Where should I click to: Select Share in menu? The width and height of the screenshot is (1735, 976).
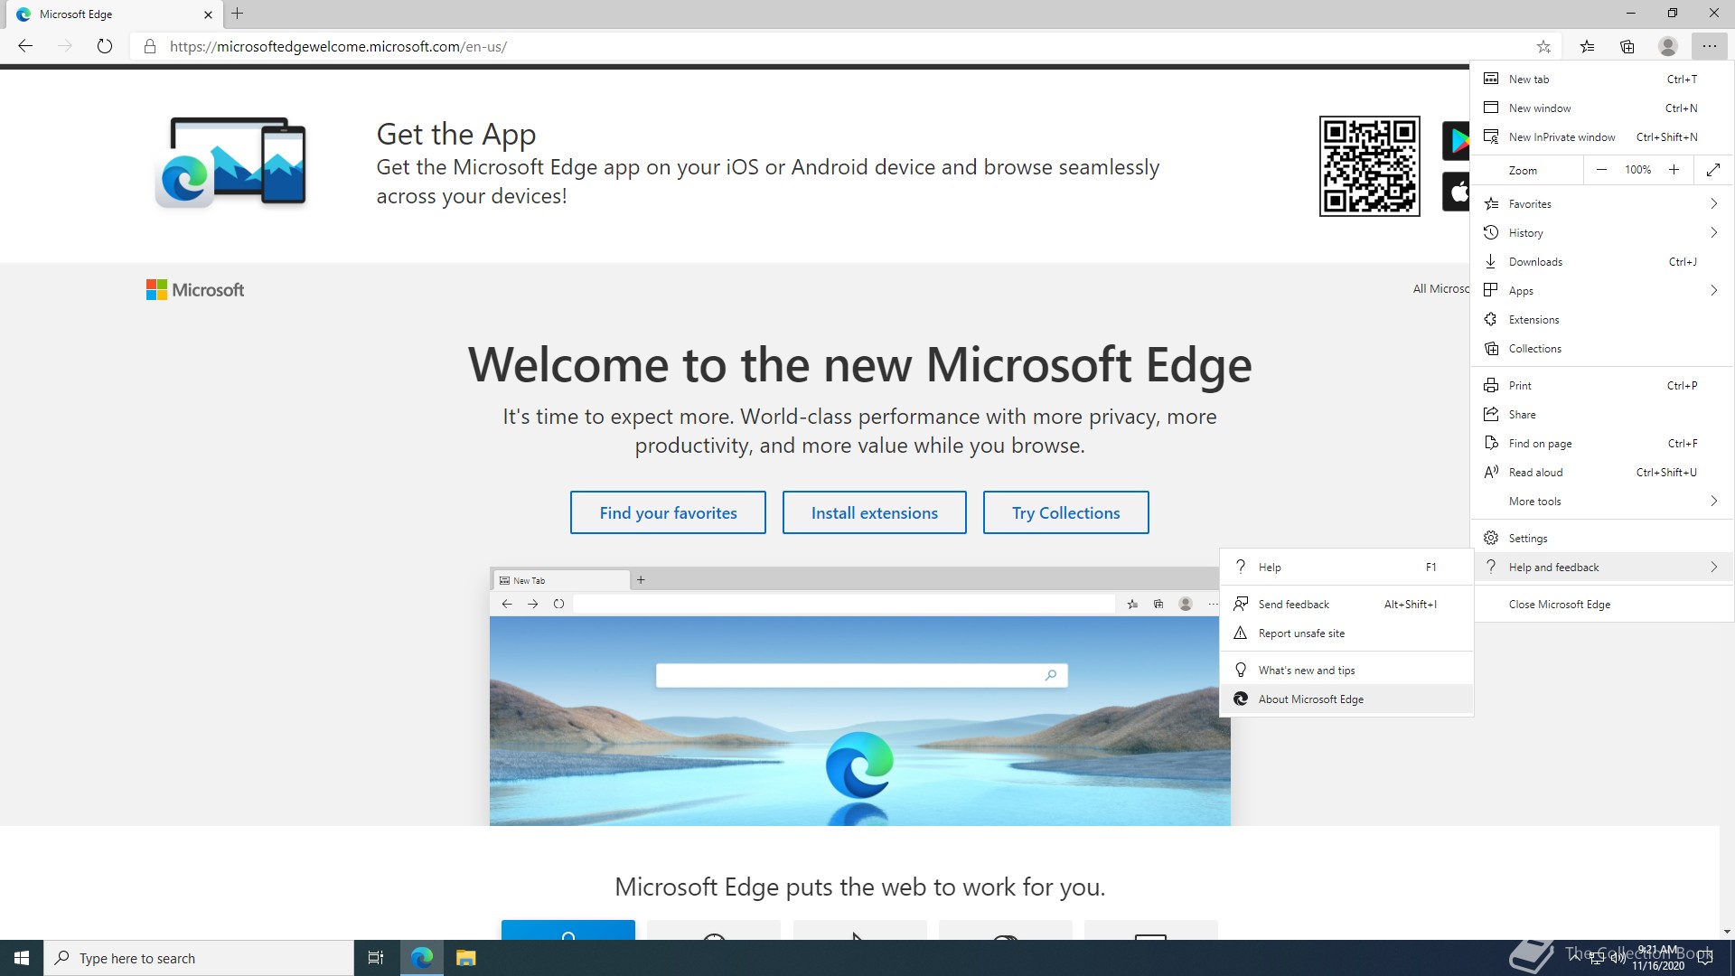[x=1602, y=414]
